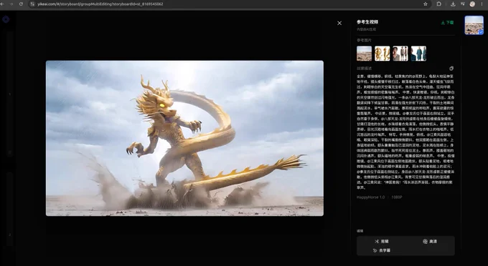Reload the page in the browser
Screen dimensions: 488x266
click(21, 4)
